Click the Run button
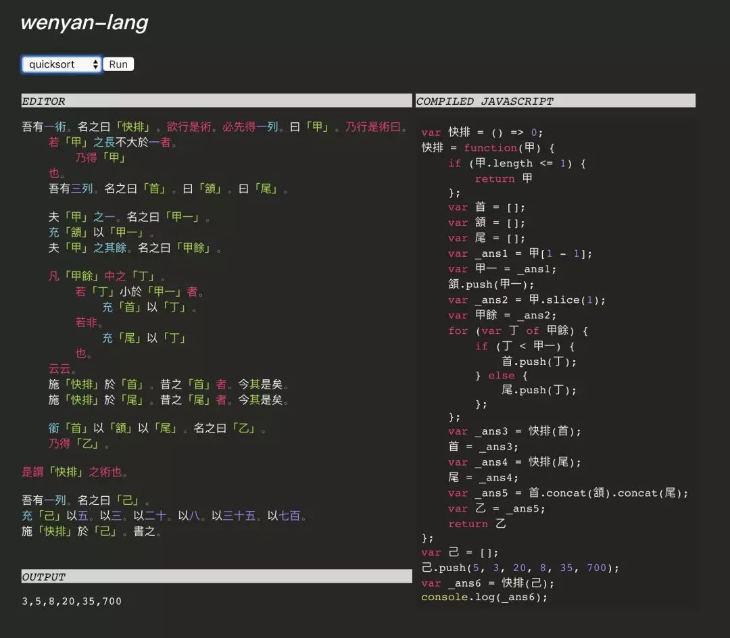Image resolution: width=730 pixels, height=638 pixels. [118, 64]
